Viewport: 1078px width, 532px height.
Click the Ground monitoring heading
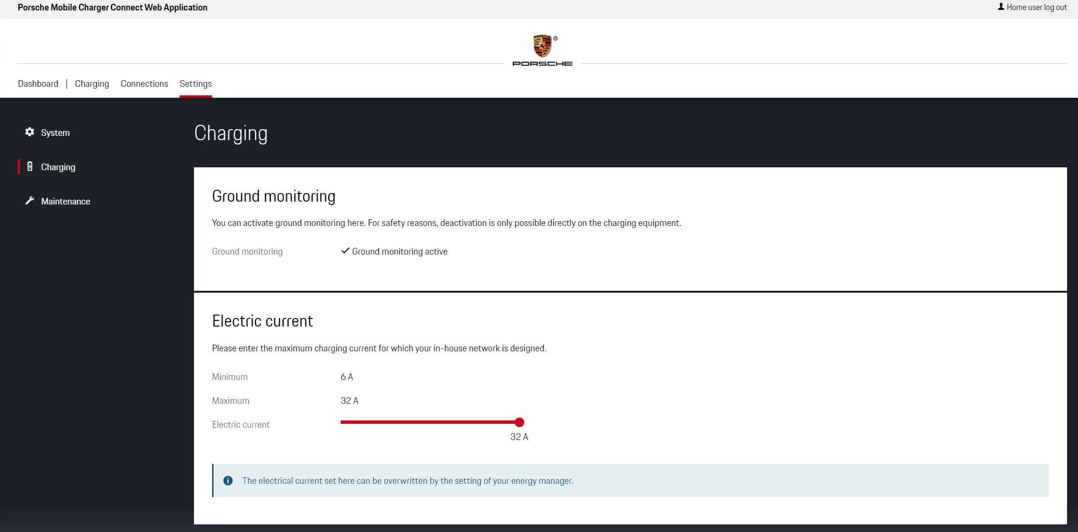pos(274,196)
